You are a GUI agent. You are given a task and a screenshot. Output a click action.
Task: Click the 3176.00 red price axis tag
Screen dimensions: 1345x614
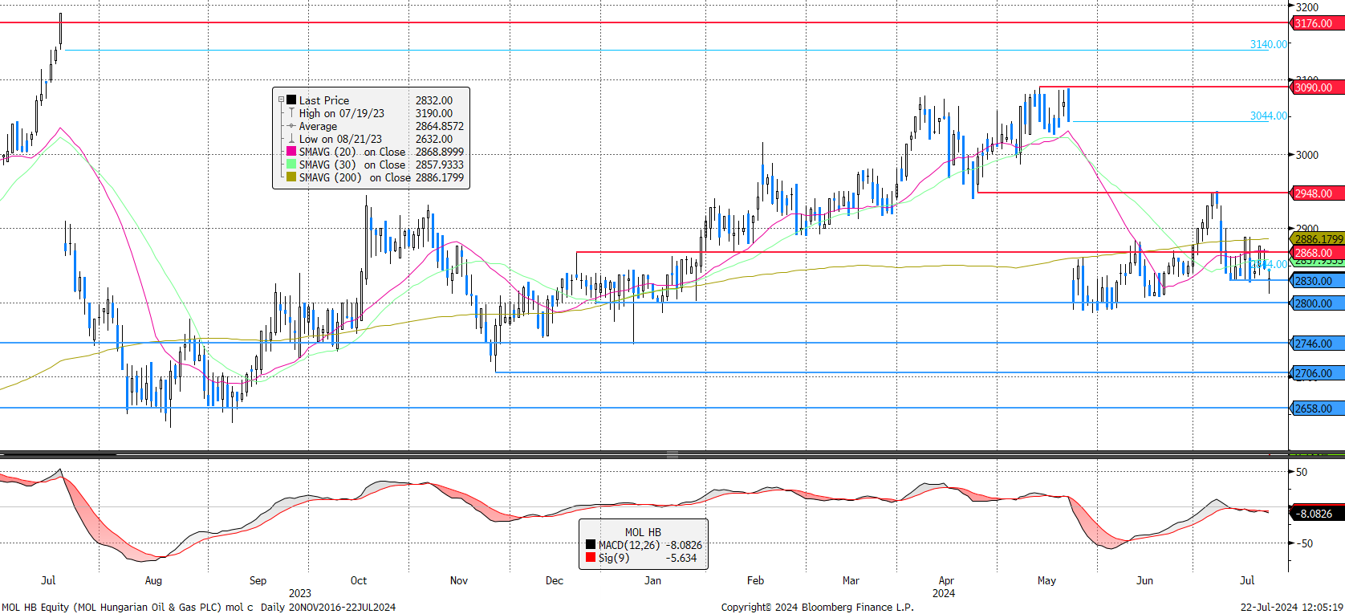click(x=1316, y=23)
